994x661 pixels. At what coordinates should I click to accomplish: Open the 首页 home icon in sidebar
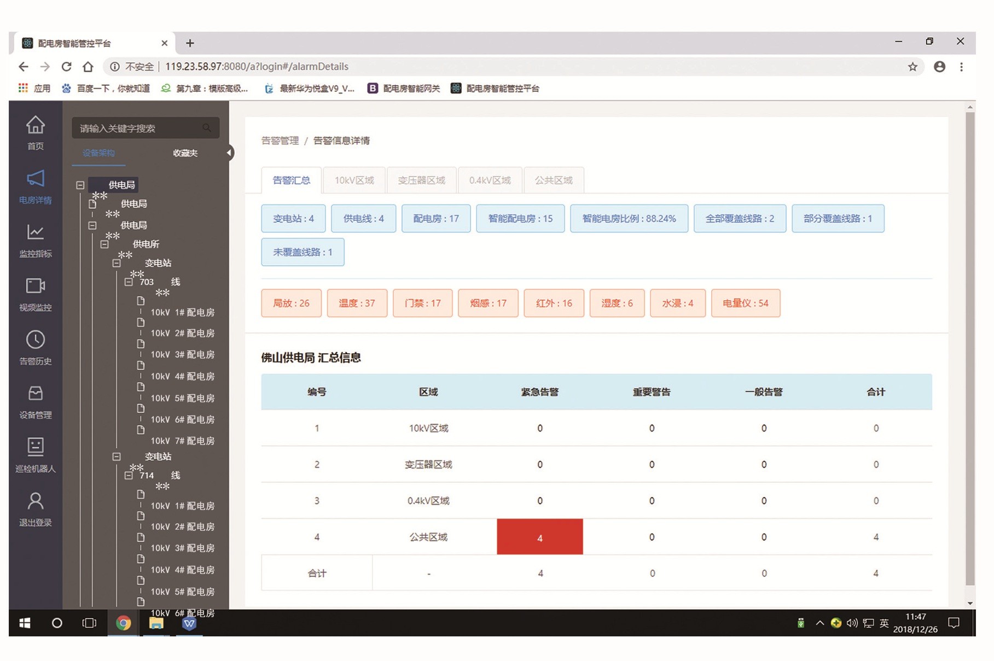click(x=36, y=125)
